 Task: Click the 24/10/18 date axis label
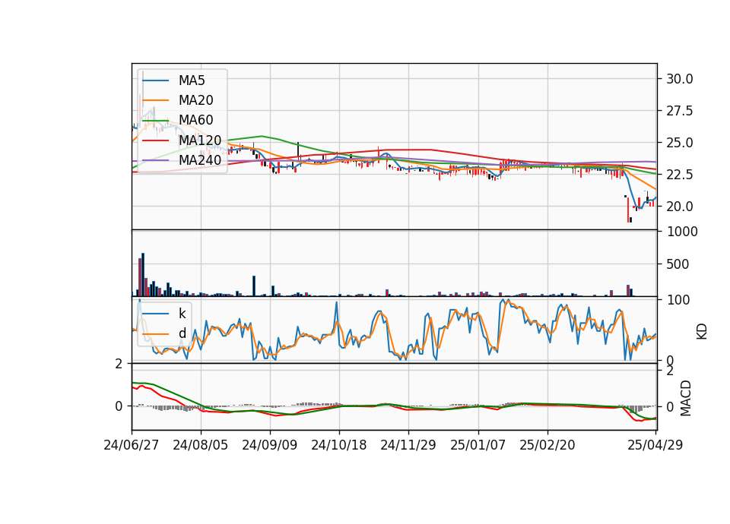coord(339,445)
